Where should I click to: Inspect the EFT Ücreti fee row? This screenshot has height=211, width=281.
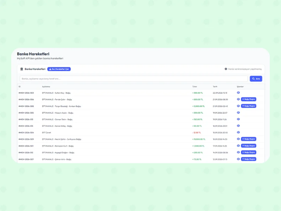238,133
